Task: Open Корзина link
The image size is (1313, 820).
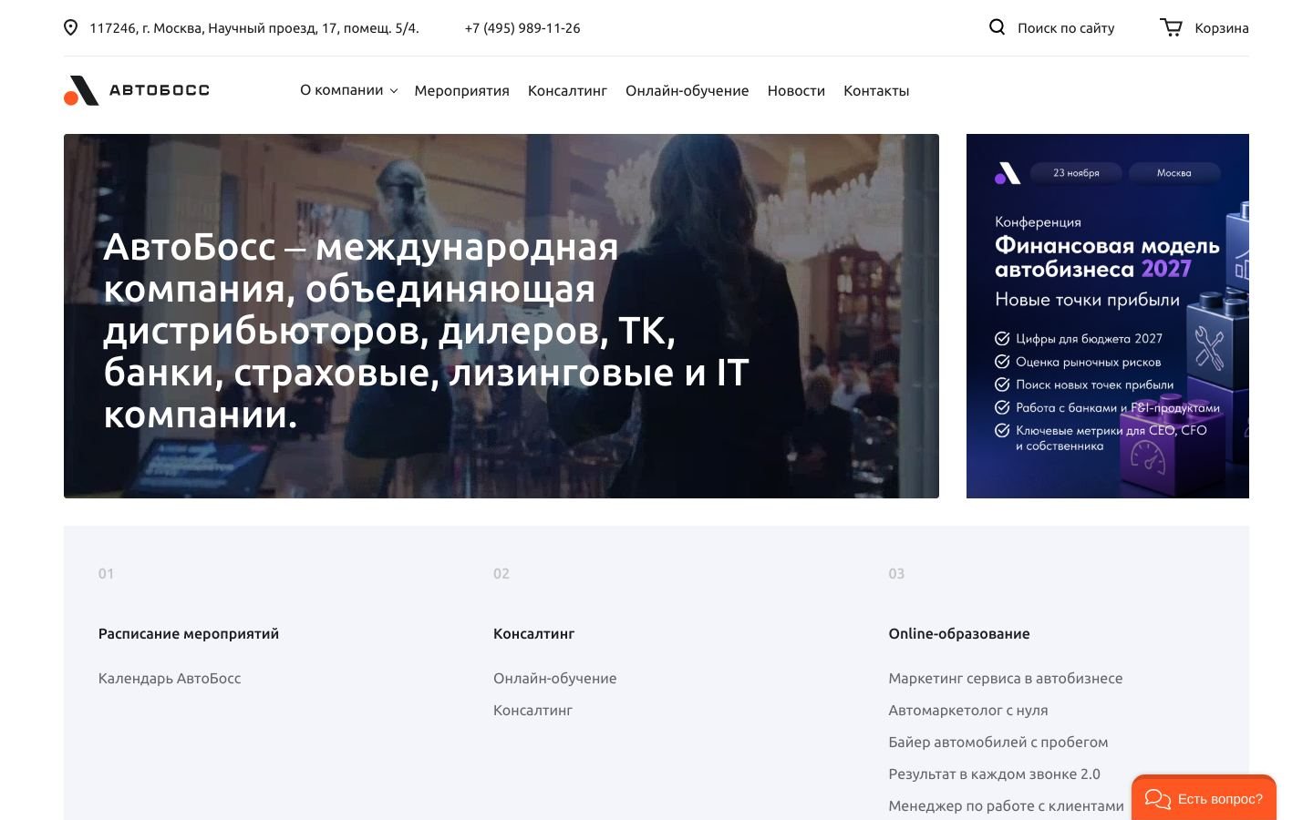Action: pyautogui.click(x=1222, y=28)
